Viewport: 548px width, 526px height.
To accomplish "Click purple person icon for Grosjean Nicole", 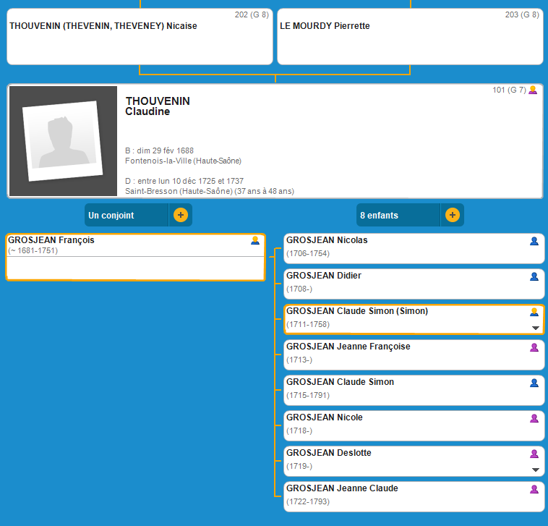I will pyautogui.click(x=534, y=418).
